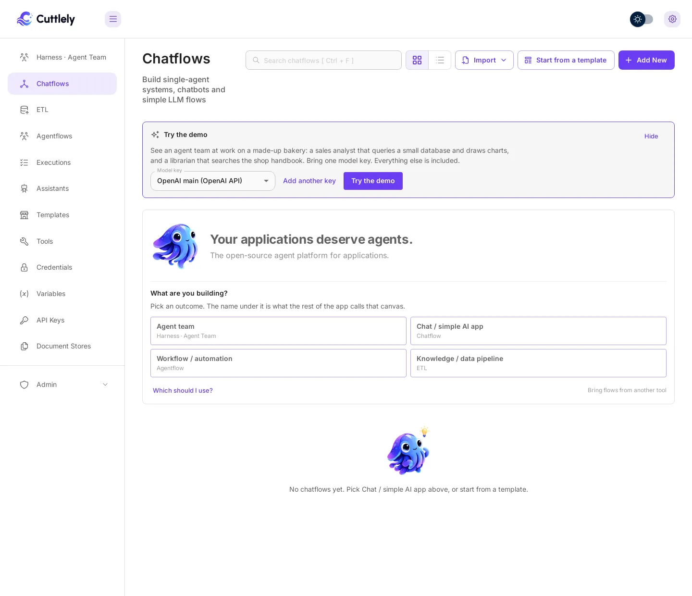The width and height of the screenshot is (692, 596).
Task: Click the Admin shield icon
Action: (24, 385)
